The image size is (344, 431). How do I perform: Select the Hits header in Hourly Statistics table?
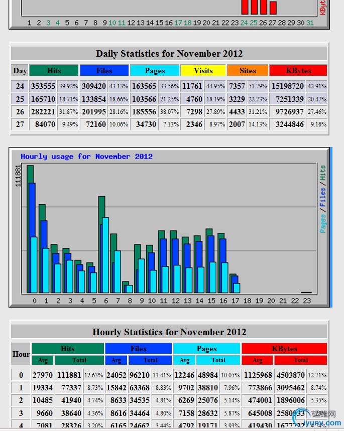[68, 349]
